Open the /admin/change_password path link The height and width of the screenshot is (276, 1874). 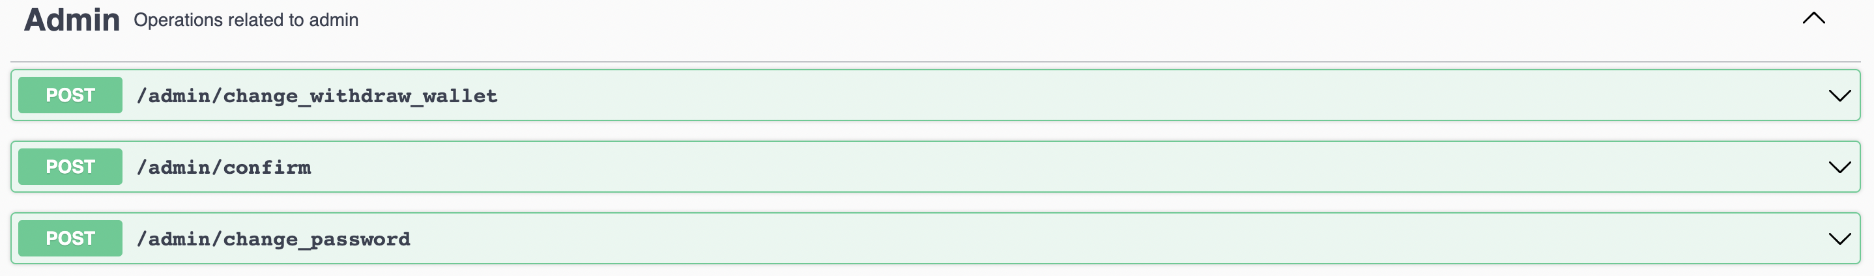(273, 239)
